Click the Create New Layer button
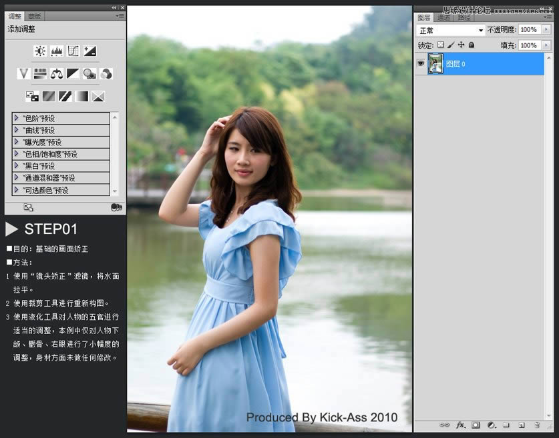 521,425
